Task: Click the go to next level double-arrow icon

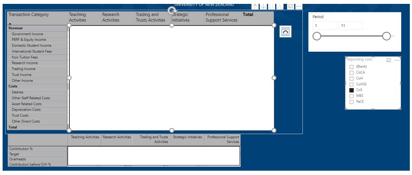Action: [272, 6]
